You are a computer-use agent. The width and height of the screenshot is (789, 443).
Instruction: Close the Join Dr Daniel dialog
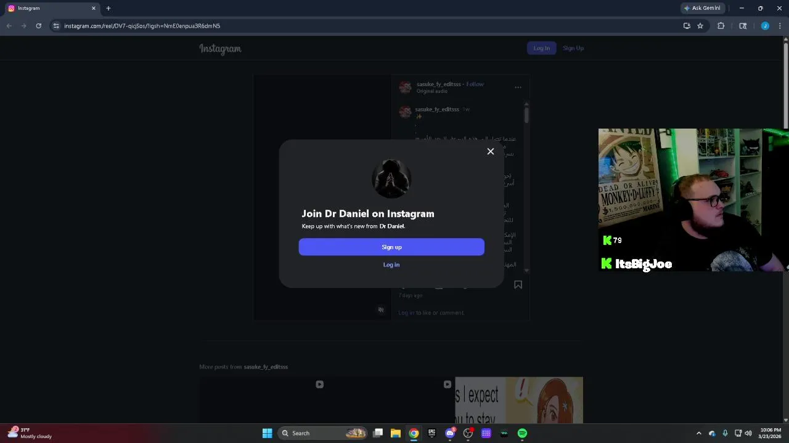point(491,151)
